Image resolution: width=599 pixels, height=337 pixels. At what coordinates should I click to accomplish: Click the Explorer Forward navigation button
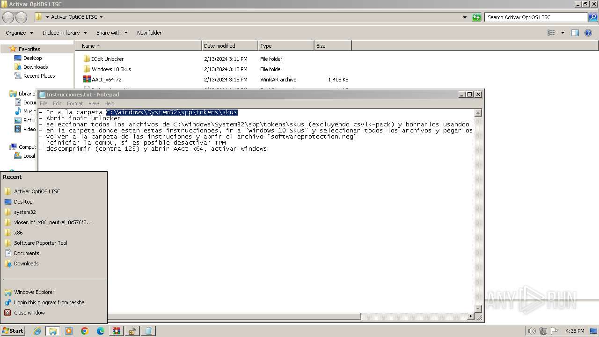pos(21,17)
